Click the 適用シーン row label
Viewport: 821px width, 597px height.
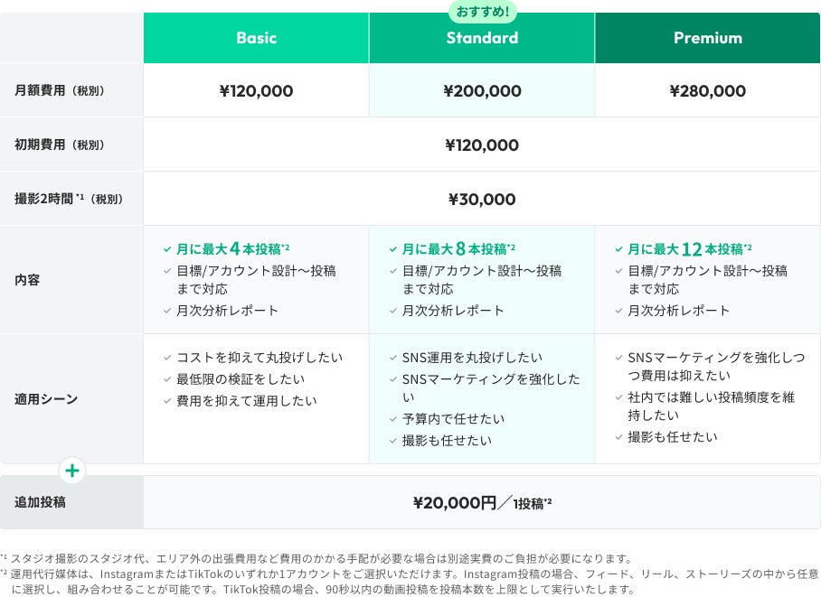pyautogui.click(x=46, y=398)
